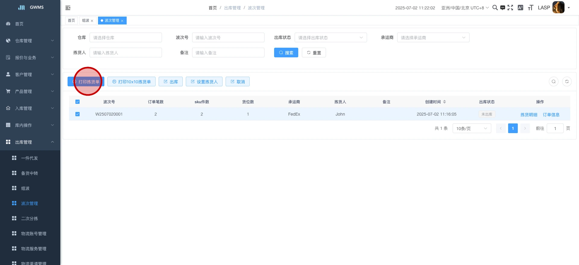Open the language translation icon

coord(520,8)
